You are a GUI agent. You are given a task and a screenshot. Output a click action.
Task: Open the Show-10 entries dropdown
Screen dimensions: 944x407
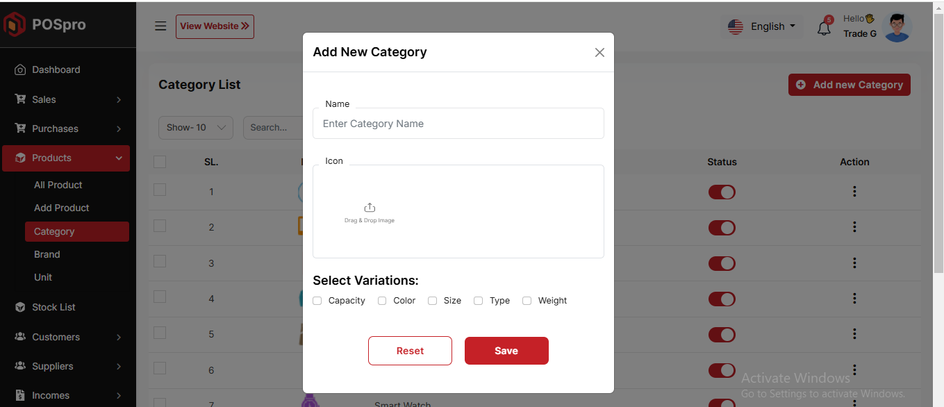coord(196,128)
